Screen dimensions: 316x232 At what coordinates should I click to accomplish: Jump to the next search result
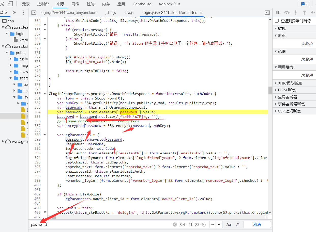(x=219, y=224)
